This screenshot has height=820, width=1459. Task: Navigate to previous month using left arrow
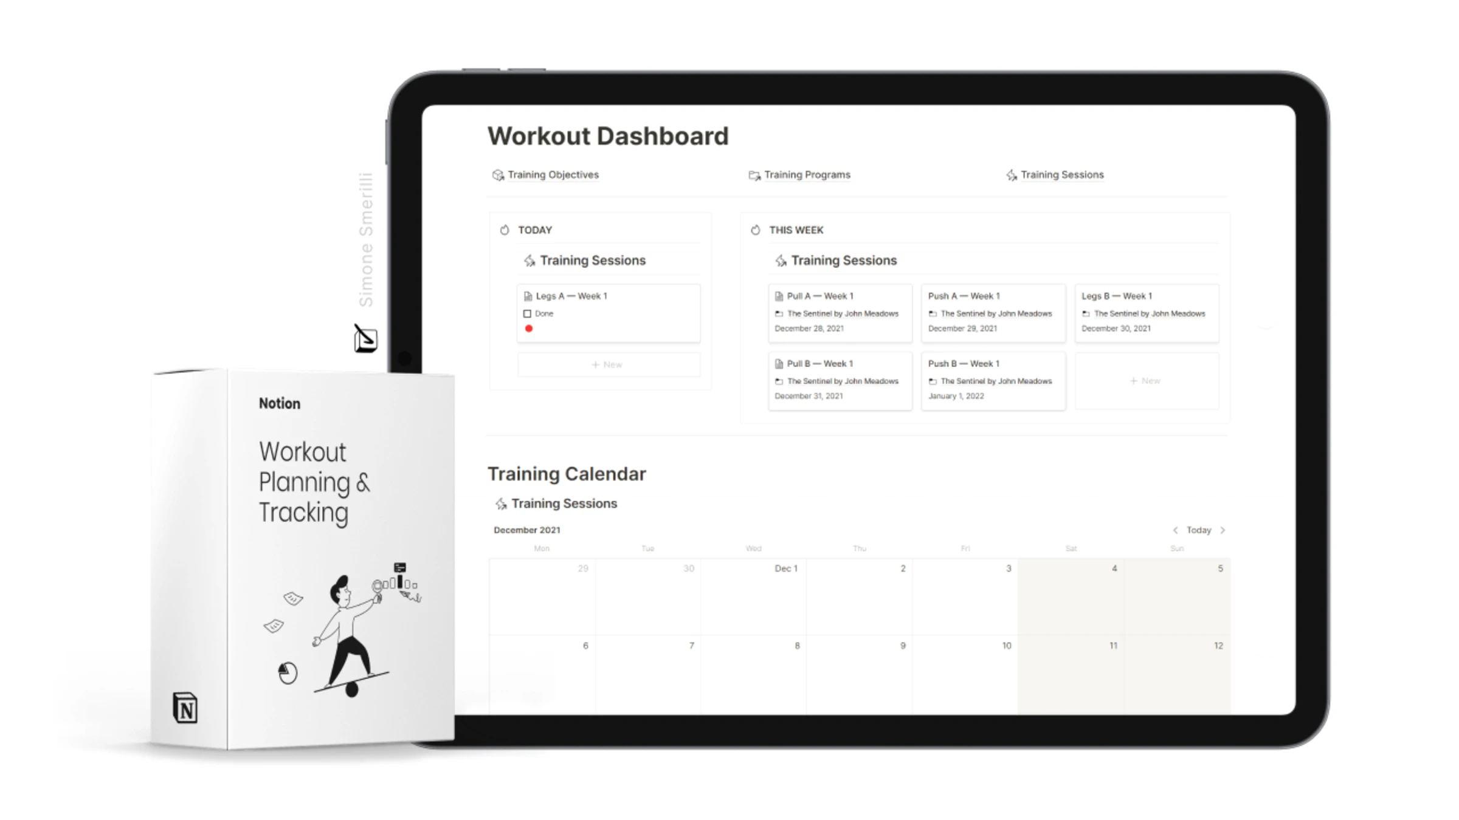[x=1176, y=530]
